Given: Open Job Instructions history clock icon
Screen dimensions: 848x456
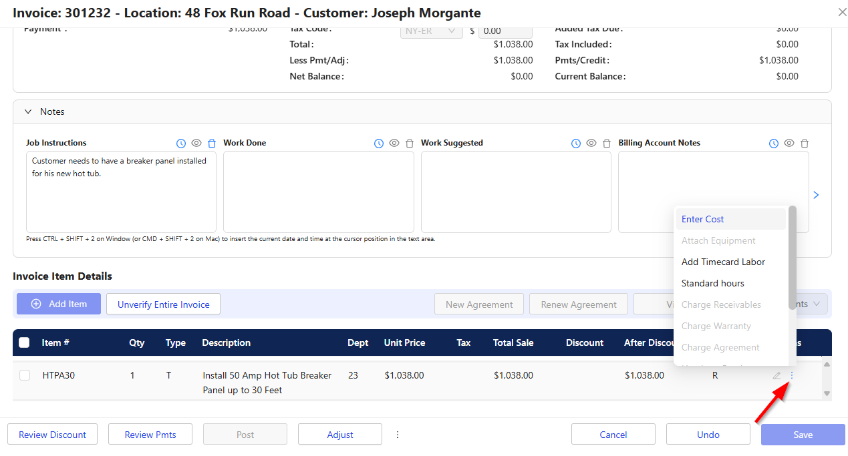Looking at the screenshot, I should (181, 144).
